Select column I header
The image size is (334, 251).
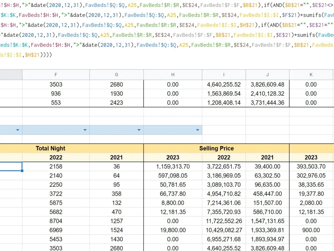click(x=224, y=75)
